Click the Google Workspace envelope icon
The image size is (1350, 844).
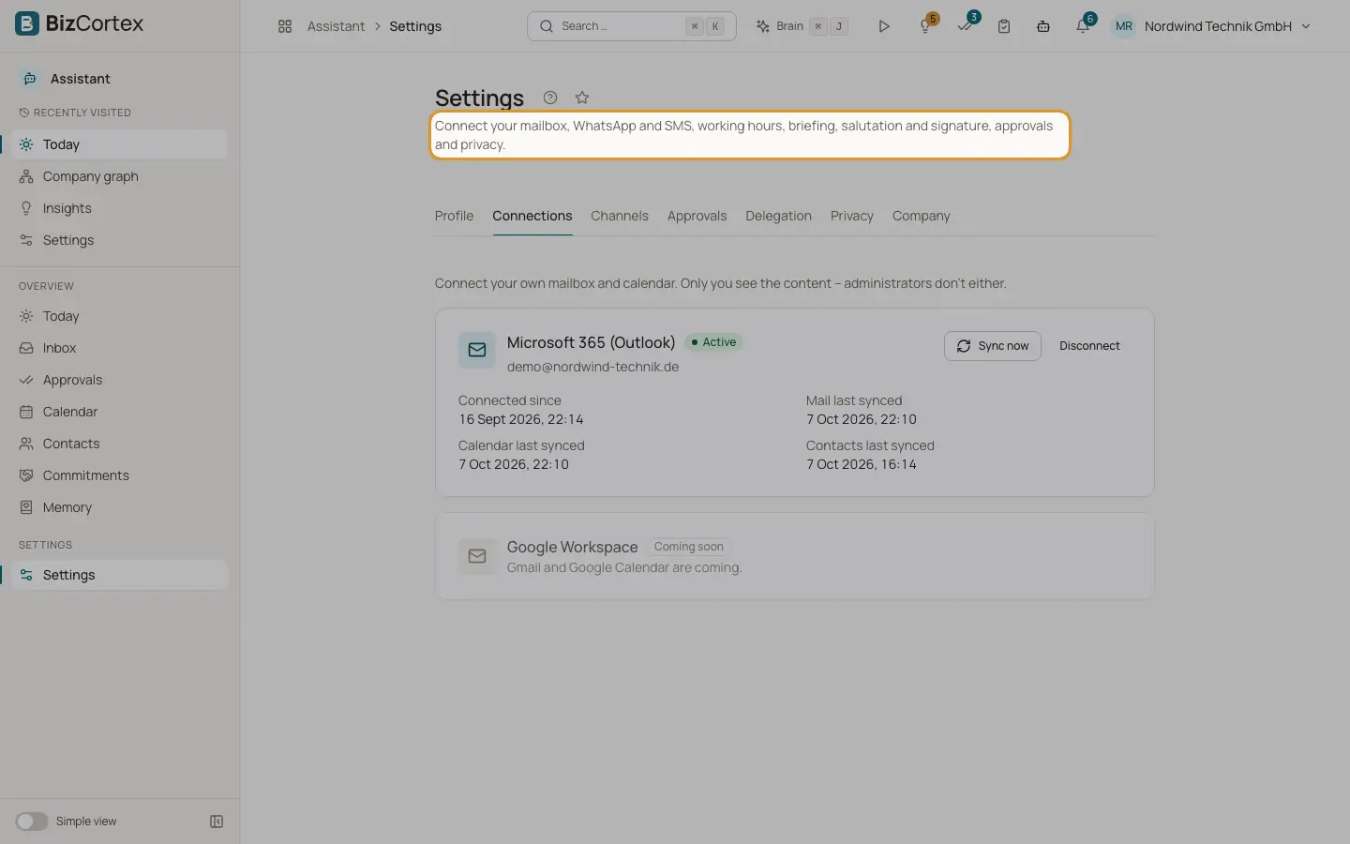(x=477, y=556)
